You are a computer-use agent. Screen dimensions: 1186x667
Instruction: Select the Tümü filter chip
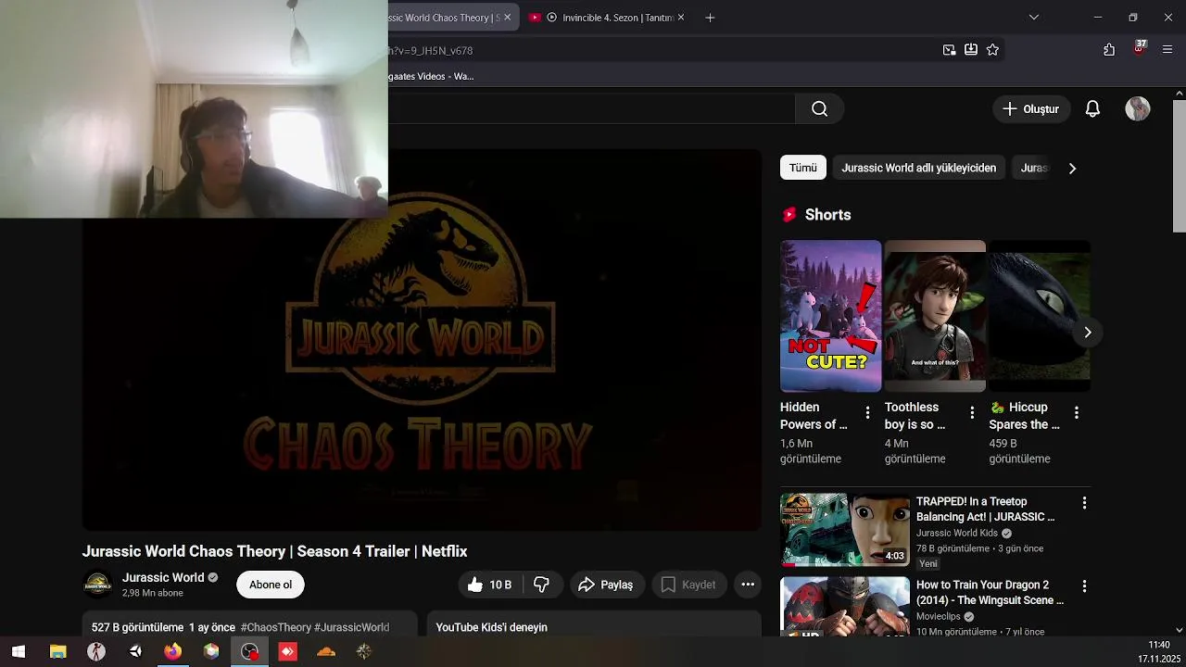pyautogui.click(x=803, y=168)
